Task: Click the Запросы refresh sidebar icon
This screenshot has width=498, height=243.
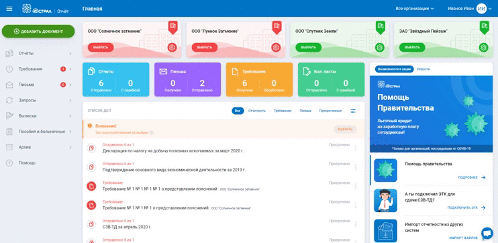Action: tap(9, 101)
